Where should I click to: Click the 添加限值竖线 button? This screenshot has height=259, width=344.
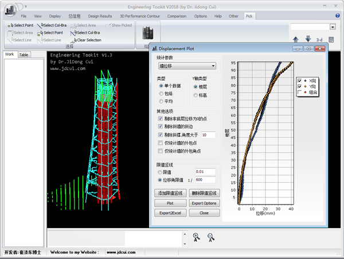tap(170, 193)
